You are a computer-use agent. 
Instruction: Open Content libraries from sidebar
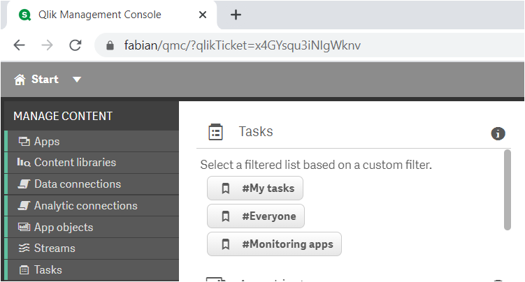[x=75, y=163]
